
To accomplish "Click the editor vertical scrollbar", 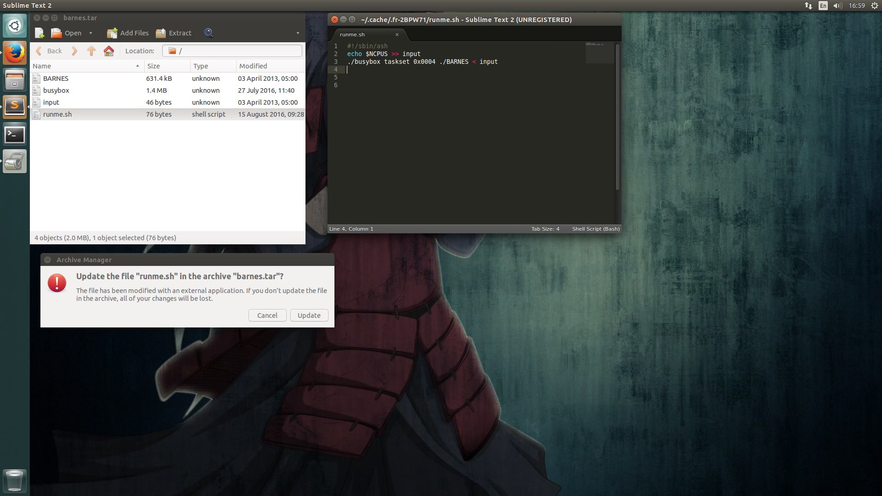I will [617, 117].
